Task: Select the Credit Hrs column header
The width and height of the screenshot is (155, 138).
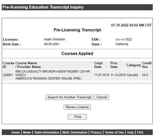Action: pyautogui.click(x=147, y=65)
